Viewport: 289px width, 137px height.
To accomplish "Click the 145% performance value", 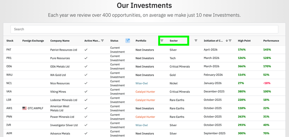I will 267,50.
